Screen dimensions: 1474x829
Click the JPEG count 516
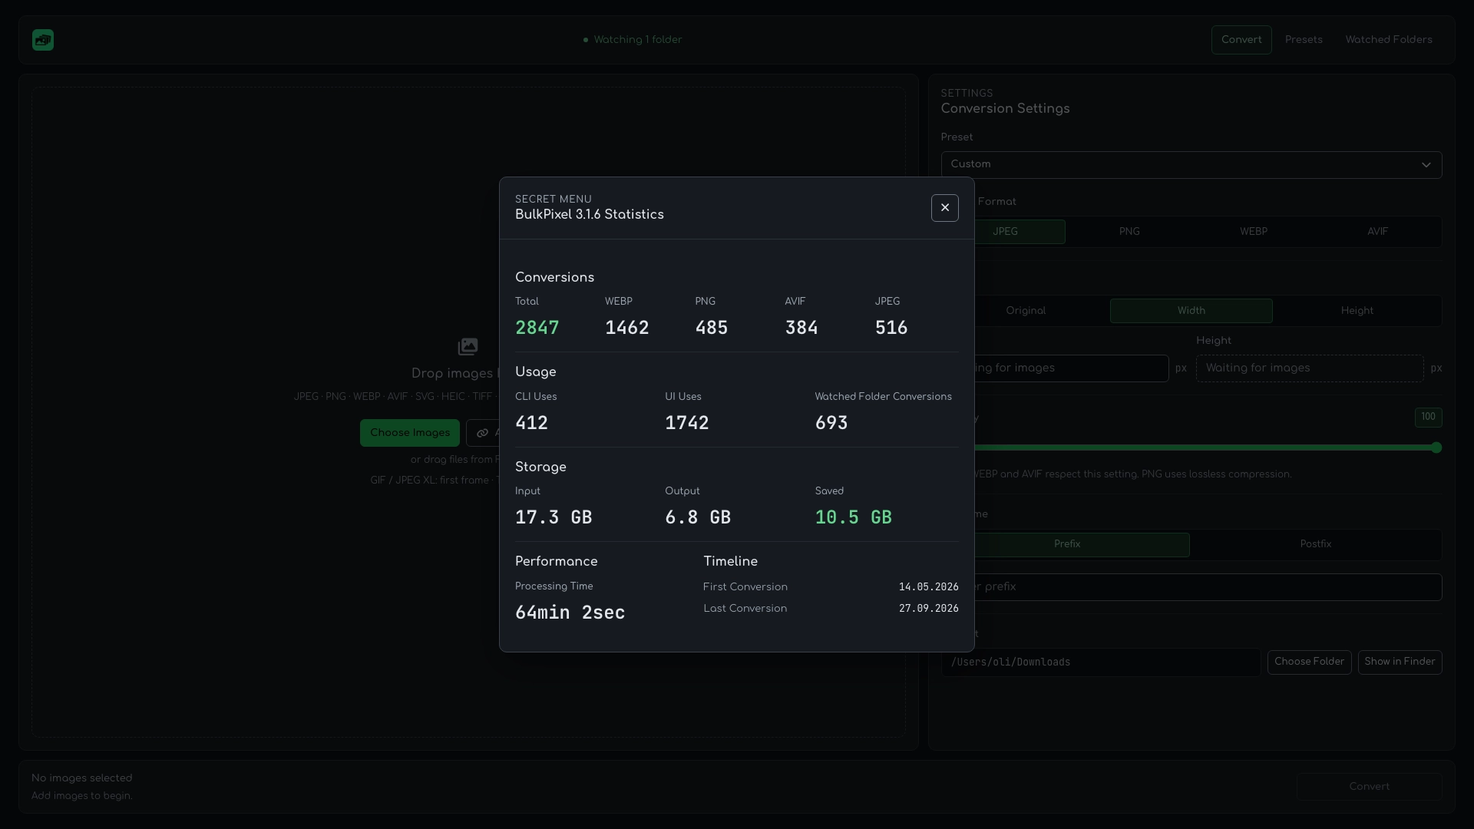pos(891,329)
